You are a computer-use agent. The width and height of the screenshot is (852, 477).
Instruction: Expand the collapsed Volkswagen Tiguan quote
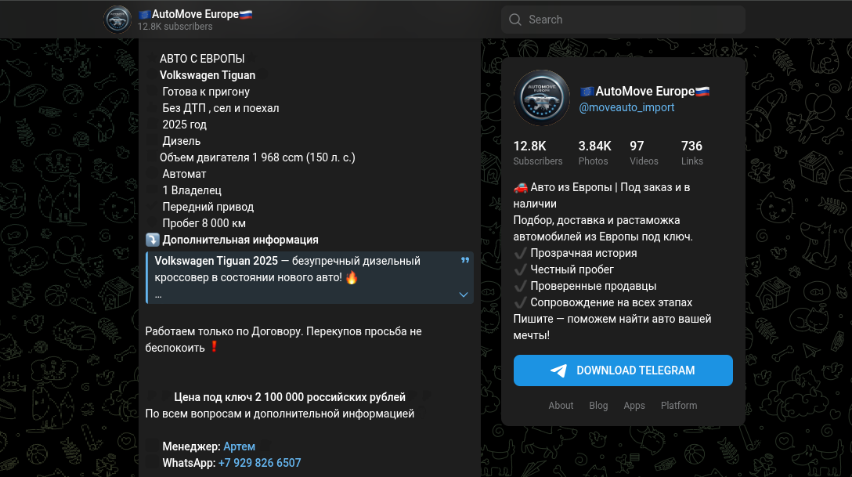pos(464,295)
